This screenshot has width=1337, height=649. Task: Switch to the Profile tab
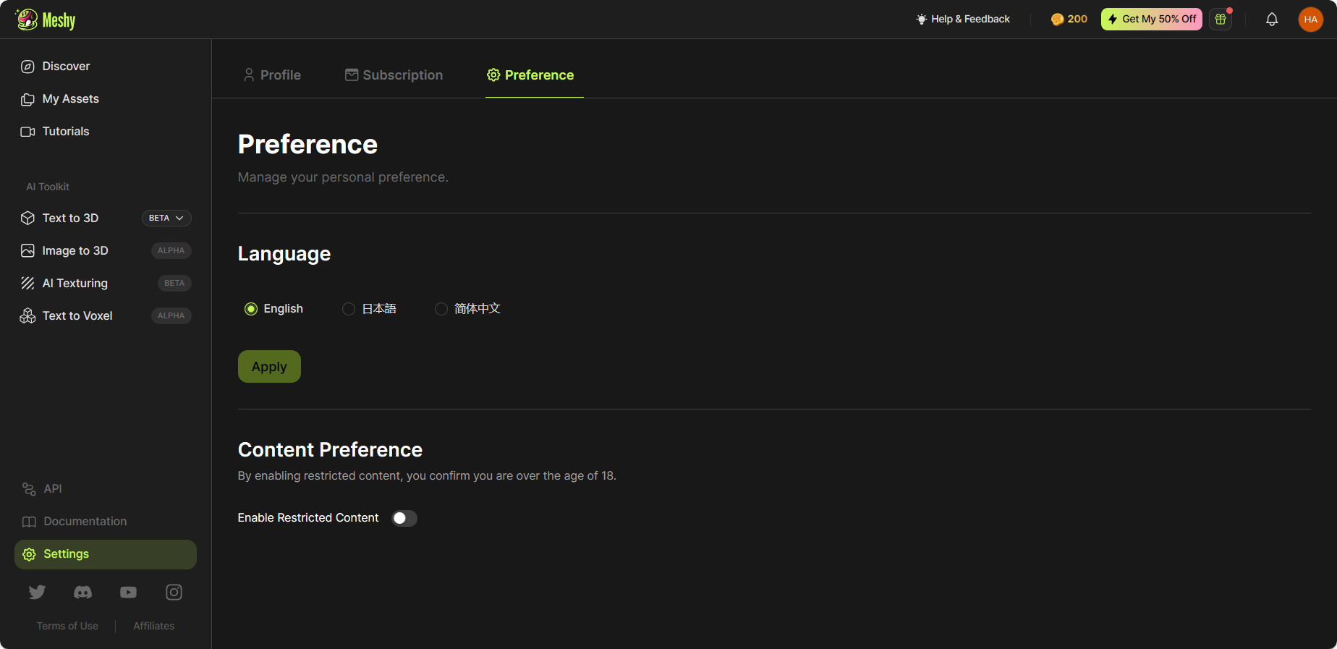click(x=272, y=75)
